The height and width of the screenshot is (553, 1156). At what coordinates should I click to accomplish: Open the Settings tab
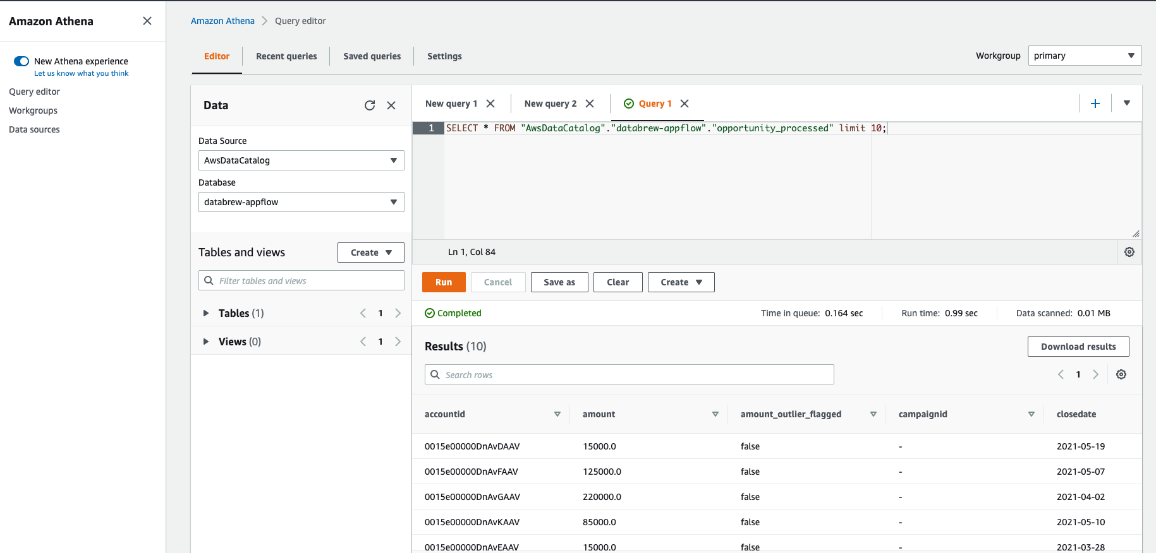(x=444, y=56)
